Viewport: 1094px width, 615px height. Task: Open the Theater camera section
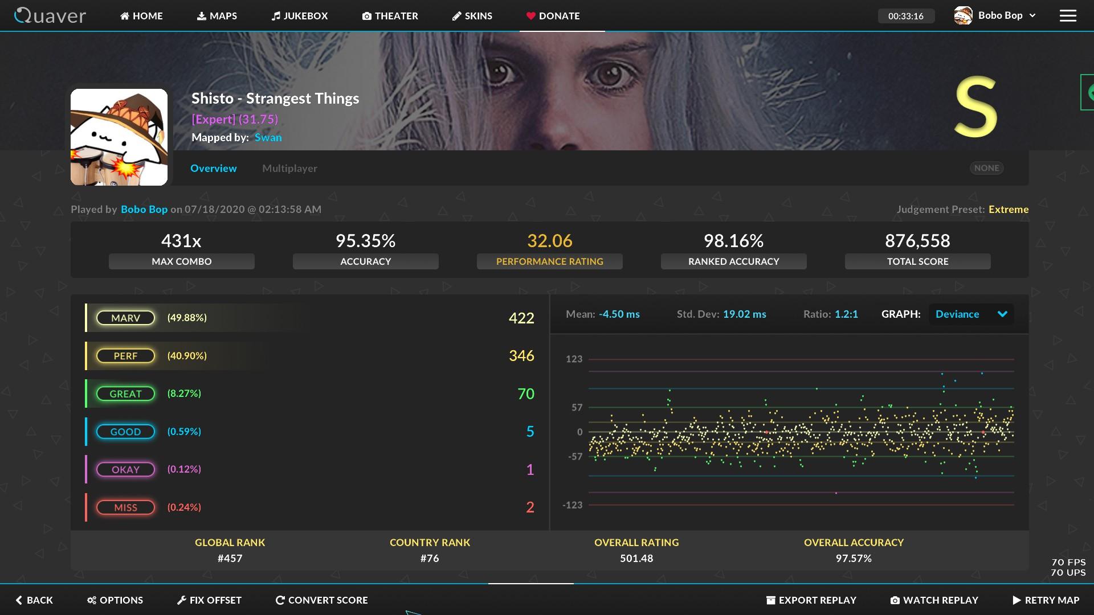tap(390, 16)
